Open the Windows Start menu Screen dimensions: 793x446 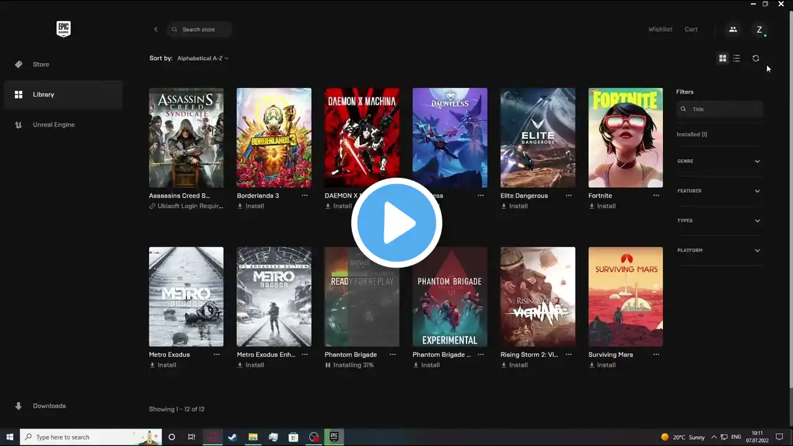point(10,437)
